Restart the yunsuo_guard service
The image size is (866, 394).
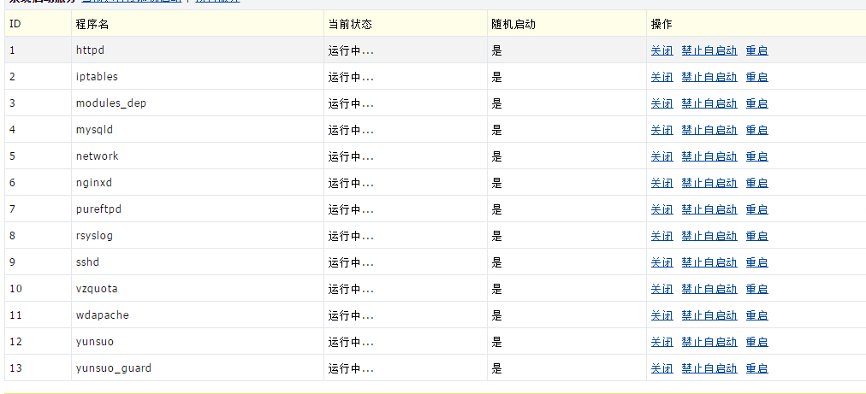[x=756, y=368]
